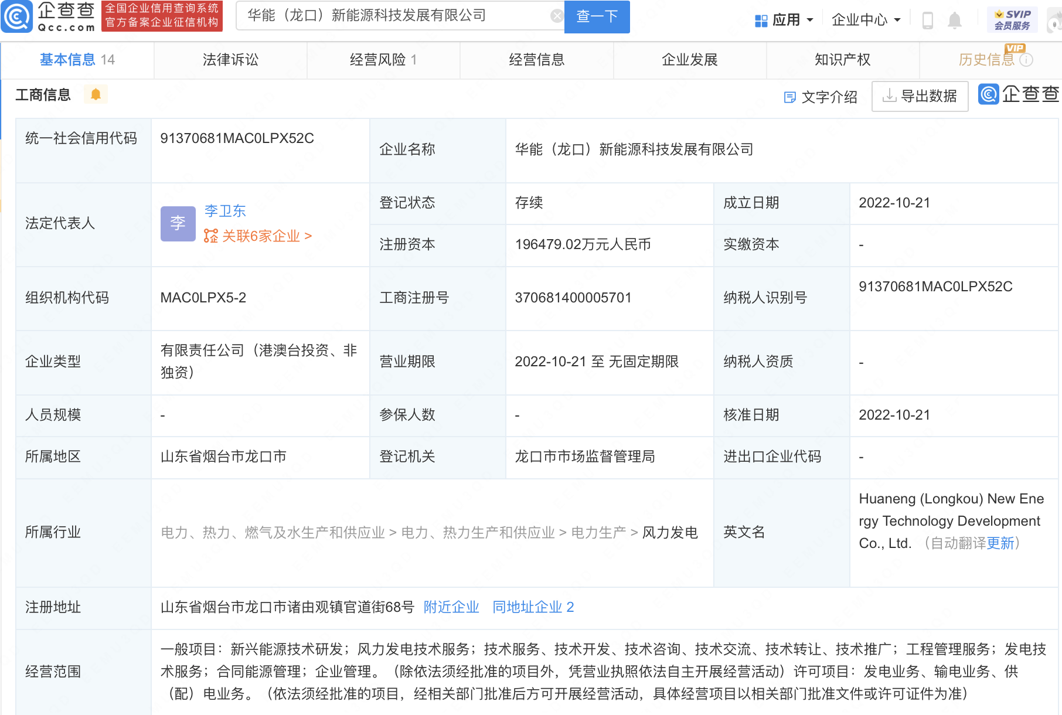This screenshot has width=1062, height=715.
Task: Select the 知识产权 tab
Action: (x=843, y=60)
